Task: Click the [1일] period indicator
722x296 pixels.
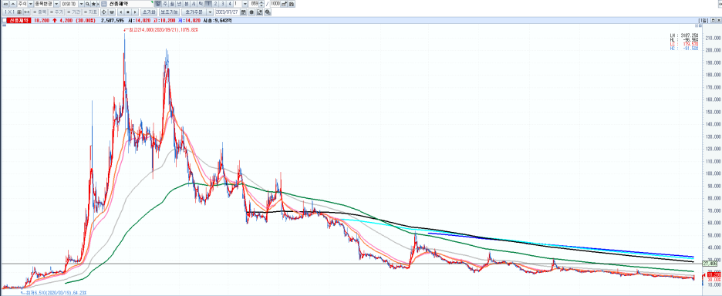Action: (x=703, y=21)
